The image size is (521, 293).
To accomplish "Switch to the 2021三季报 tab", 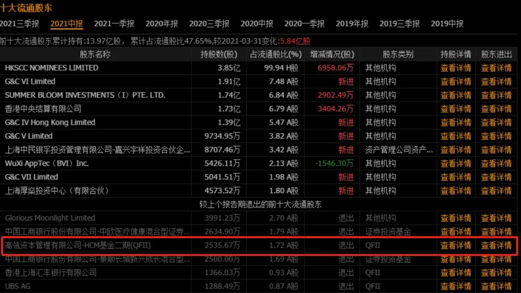I will [19, 24].
